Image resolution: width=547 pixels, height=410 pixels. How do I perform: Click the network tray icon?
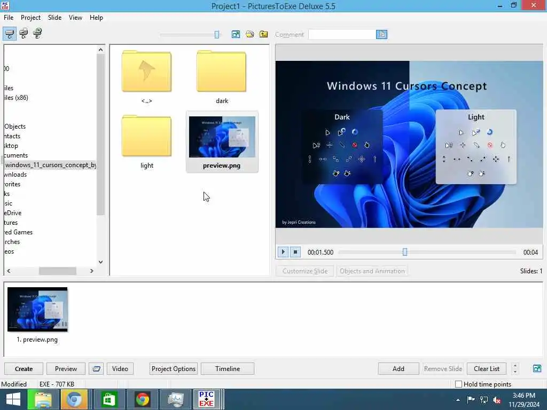coord(484,400)
